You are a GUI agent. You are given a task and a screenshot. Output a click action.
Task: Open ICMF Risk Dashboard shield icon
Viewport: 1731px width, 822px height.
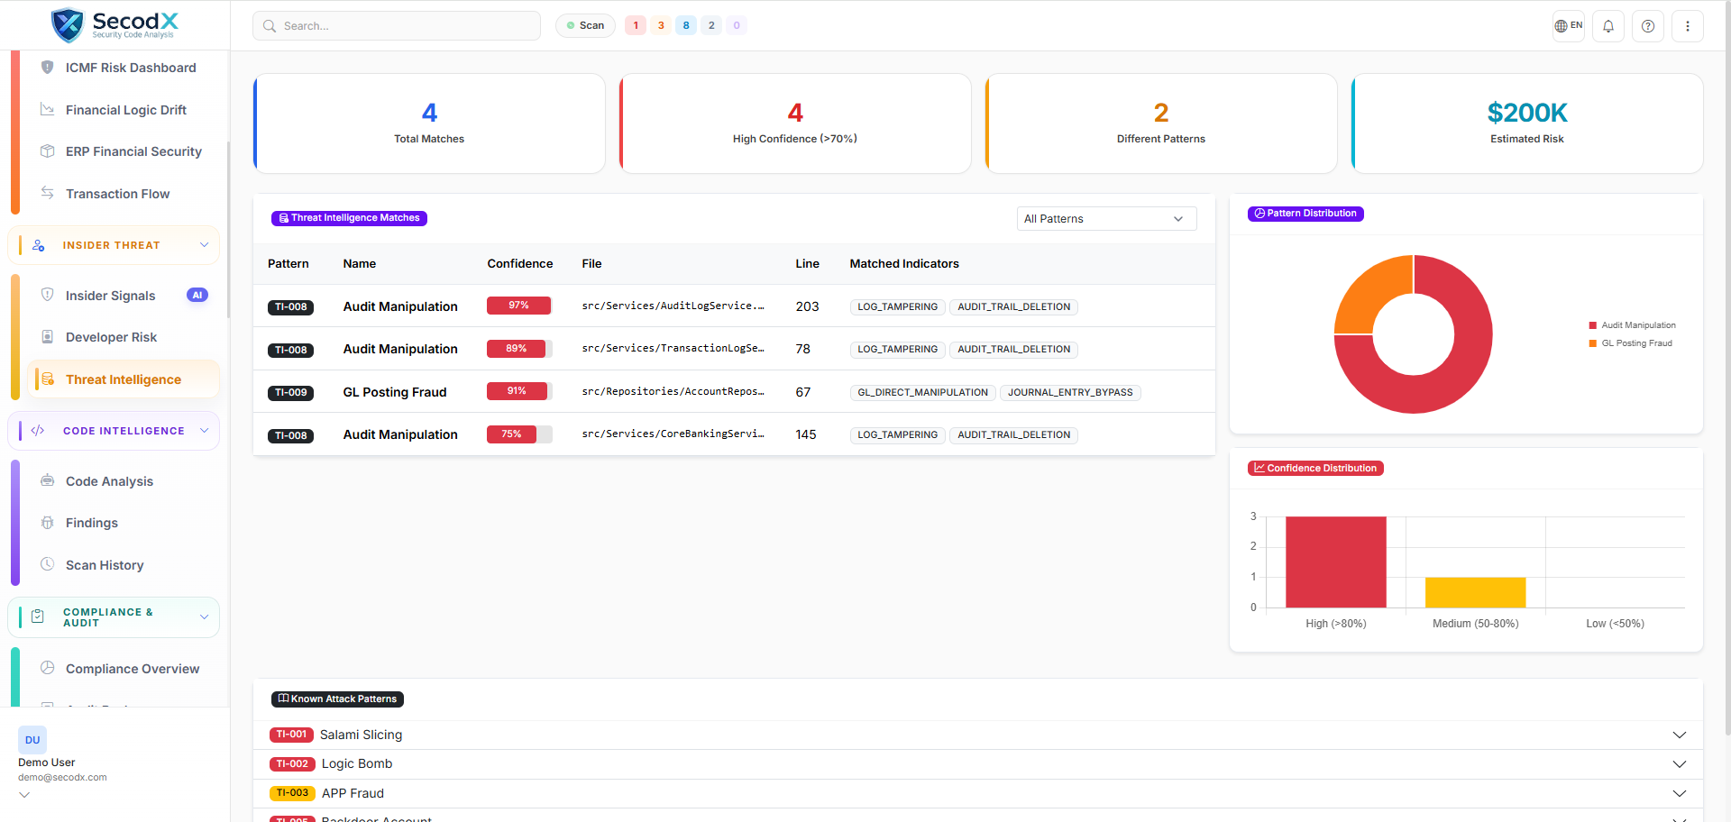point(48,67)
